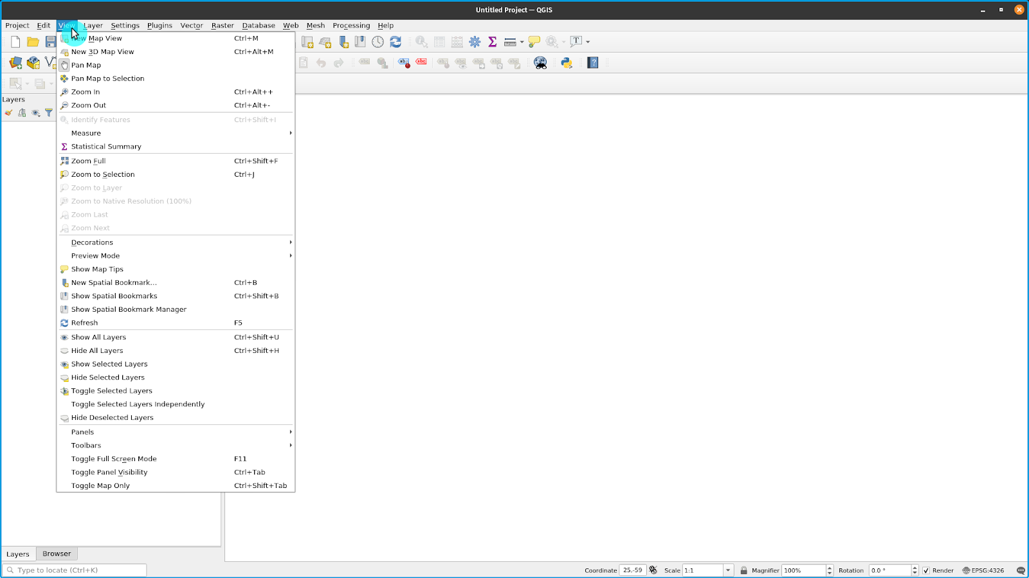
Task: Click the New Project blank page icon
Action: [15, 42]
